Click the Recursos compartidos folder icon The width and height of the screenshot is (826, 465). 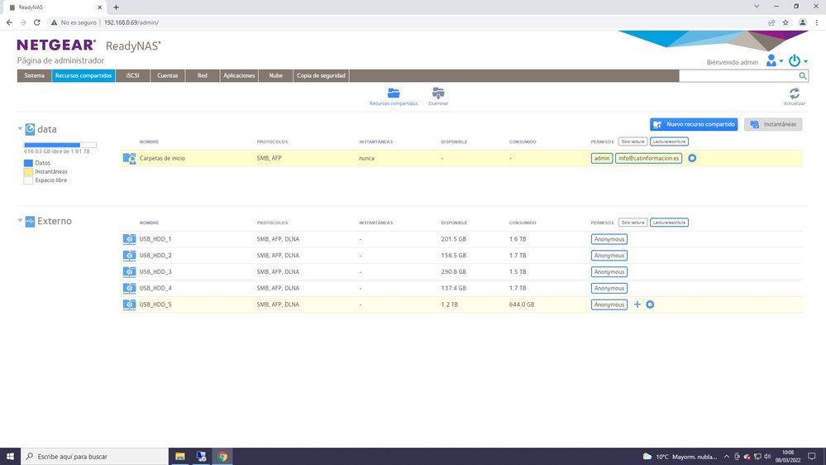tap(394, 93)
